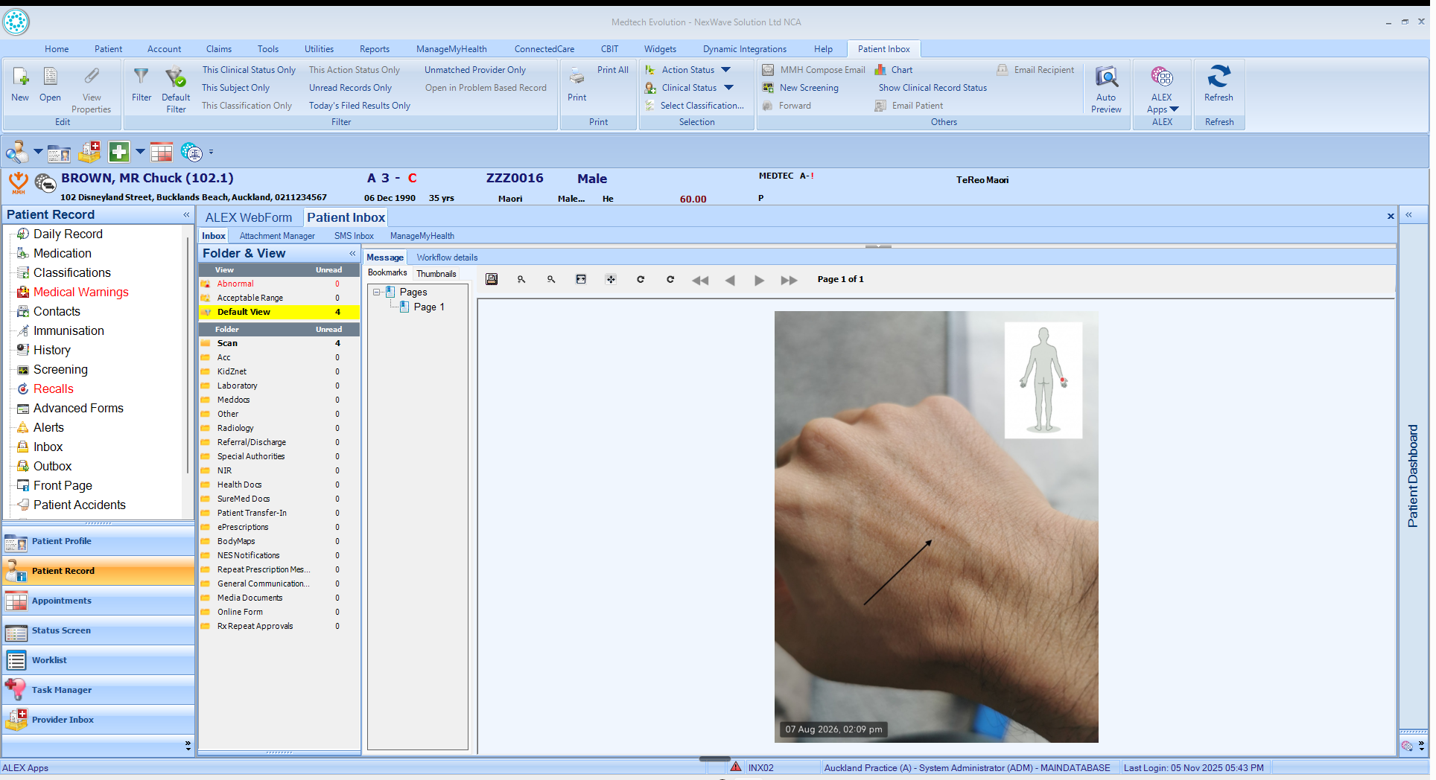Click the pan/move icon in viewer toolbar
The height and width of the screenshot is (780, 1436).
[x=611, y=280]
